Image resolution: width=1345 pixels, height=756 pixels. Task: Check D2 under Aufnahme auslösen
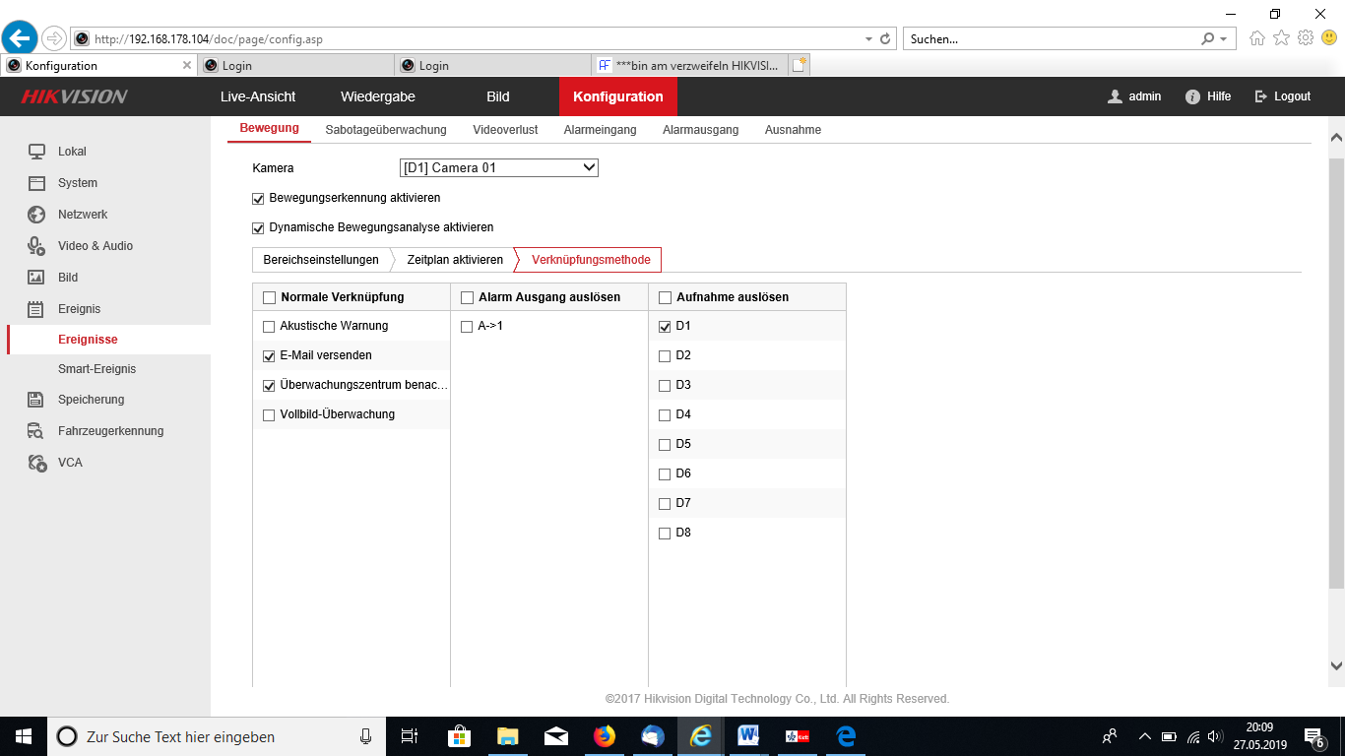click(665, 355)
